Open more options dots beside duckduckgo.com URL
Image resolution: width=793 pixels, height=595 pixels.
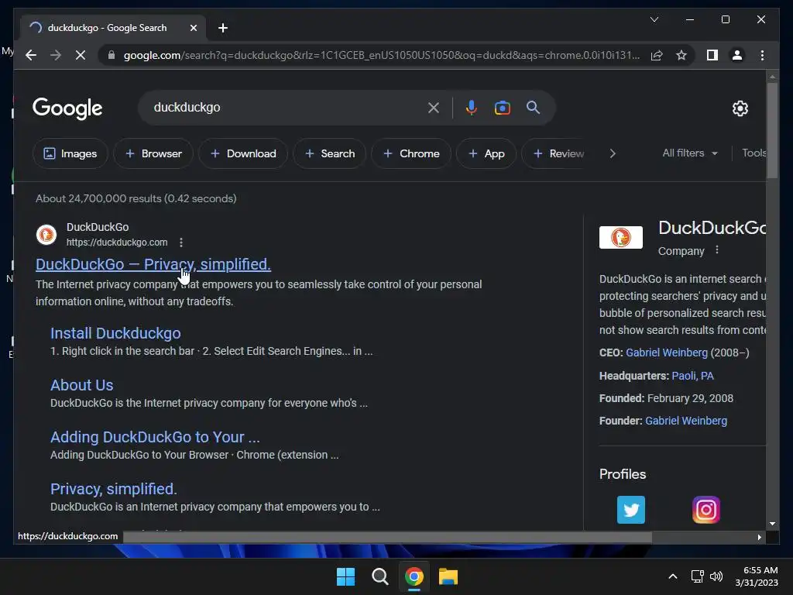click(x=181, y=242)
